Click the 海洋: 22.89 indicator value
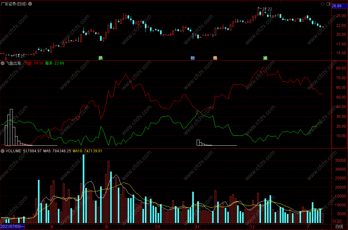348x230 pixels. (55, 63)
